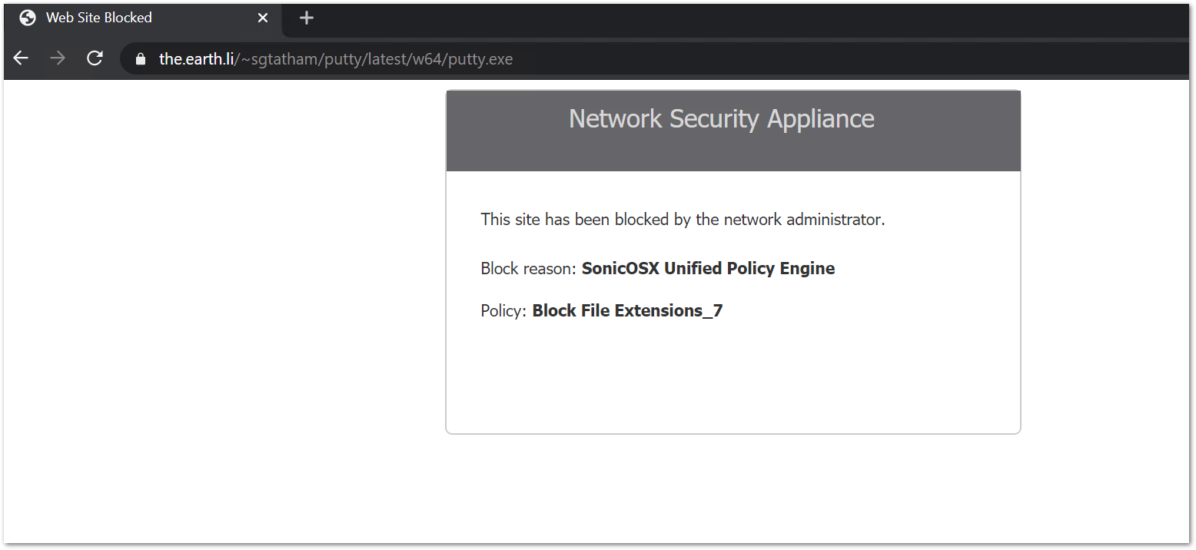The height and width of the screenshot is (550, 1196).
Task: Click the word "administrator" in the message
Action: point(836,220)
